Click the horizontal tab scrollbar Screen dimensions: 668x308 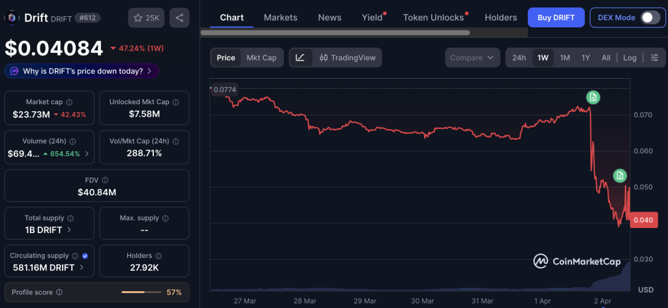click(x=335, y=33)
